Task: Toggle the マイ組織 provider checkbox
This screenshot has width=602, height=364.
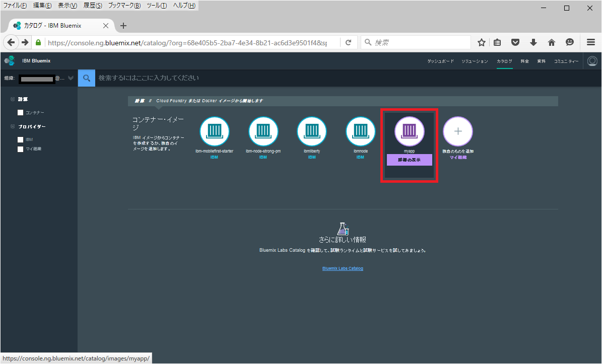Action: click(20, 149)
